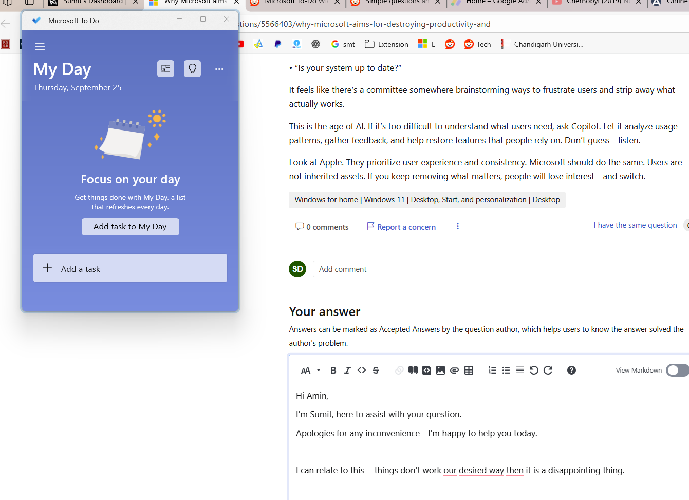Undo last edit in answer editor

[534, 371]
